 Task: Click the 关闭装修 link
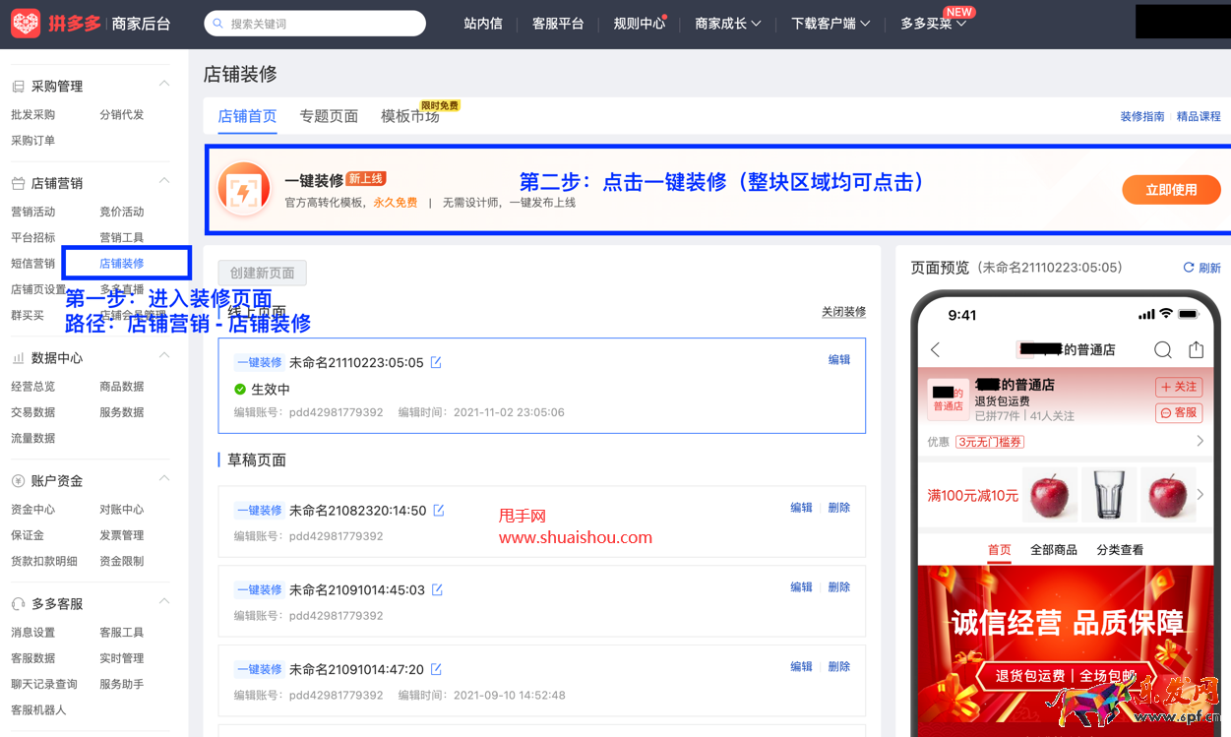click(843, 312)
